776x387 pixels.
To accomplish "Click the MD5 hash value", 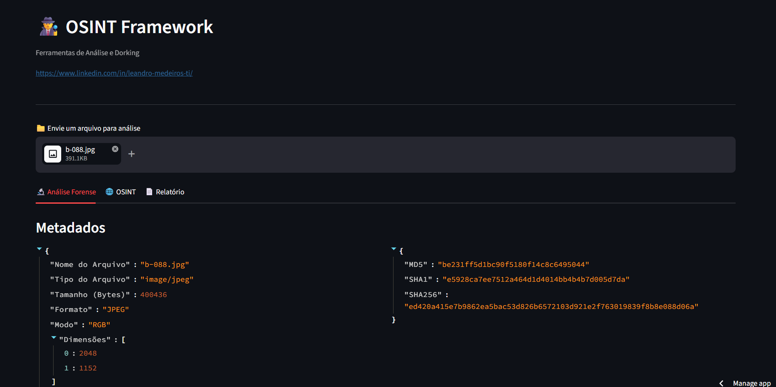I will 513,264.
